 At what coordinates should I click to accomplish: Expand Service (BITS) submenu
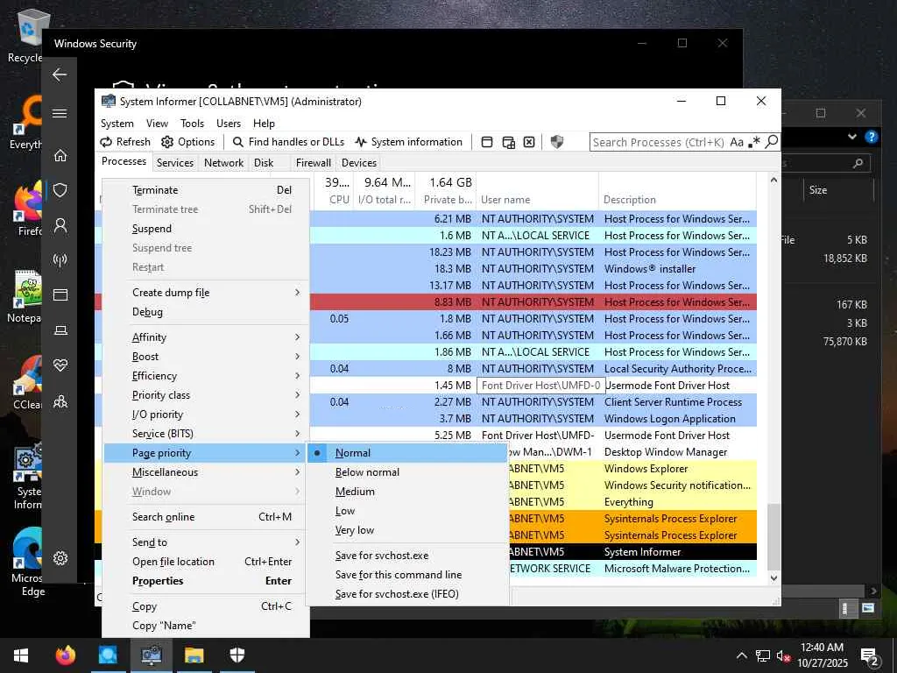pos(206,434)
